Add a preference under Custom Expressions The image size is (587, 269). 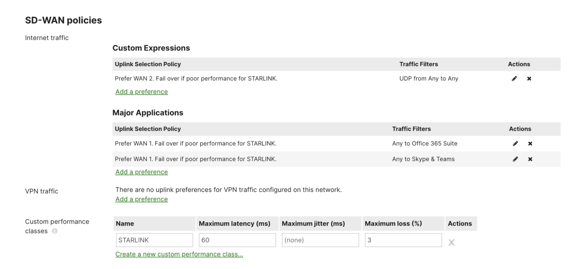coord(141,92)
